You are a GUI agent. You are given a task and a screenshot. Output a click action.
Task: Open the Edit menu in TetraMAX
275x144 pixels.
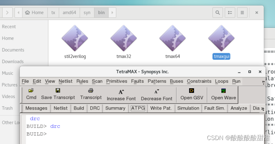[37, 81]
